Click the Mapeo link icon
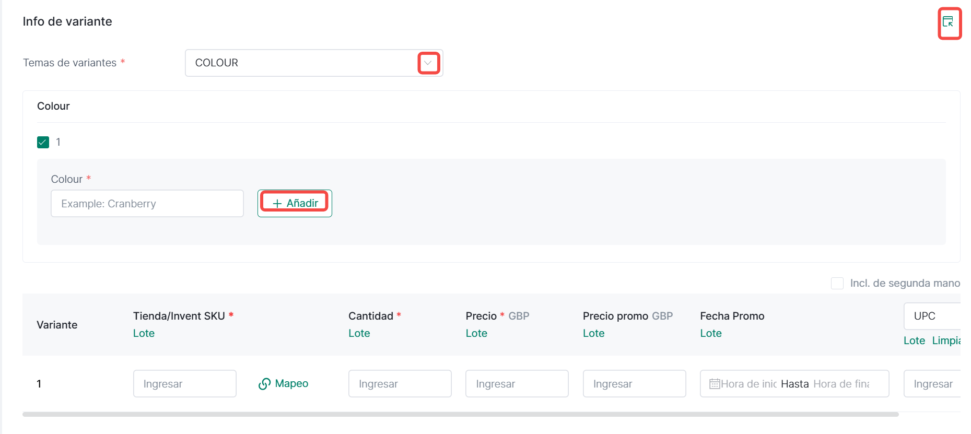This screenshot has width=971, height=434. (x=265, y=384)
